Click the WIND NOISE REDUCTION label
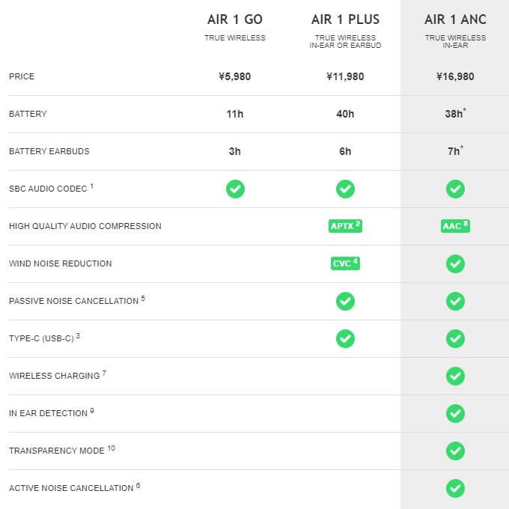 (61, 263)
